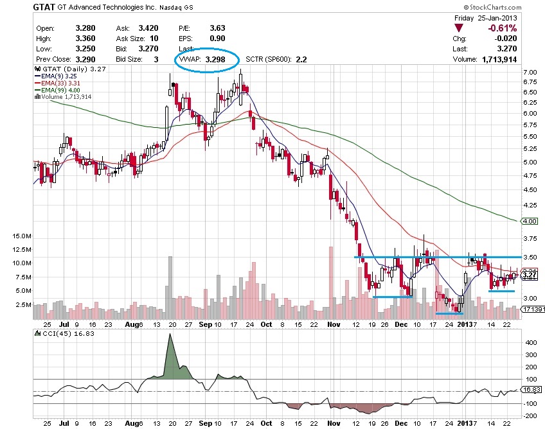Image resolution: width=545 pixels, height=429 pixels.
Task: Select the boxed 4.00 EMA tag on price axis
Action: click(529, 222)
